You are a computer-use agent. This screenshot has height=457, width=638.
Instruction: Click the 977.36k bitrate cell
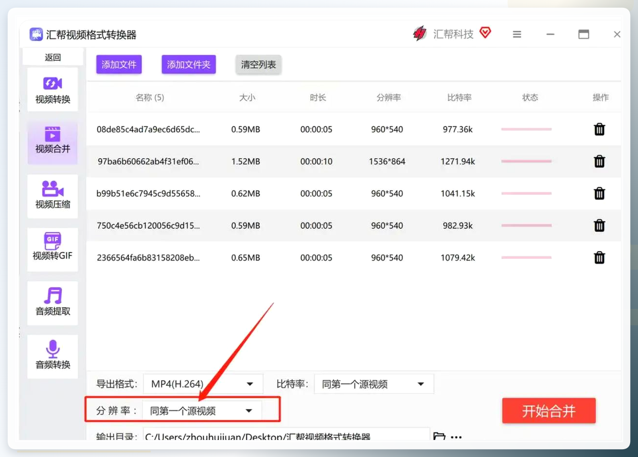[458, 129]
